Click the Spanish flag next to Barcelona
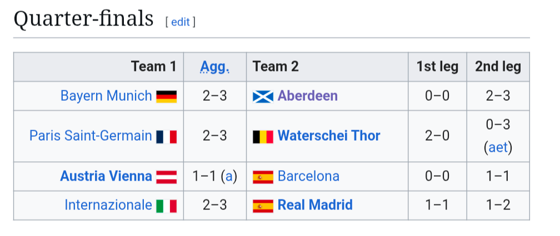The image size is (560, 236). 263,177
